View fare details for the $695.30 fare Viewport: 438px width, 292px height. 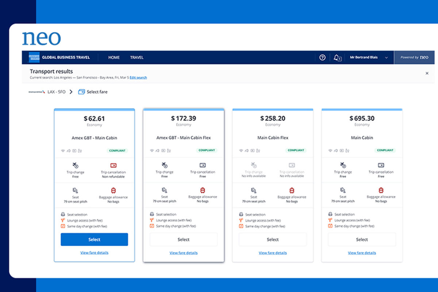coord(362,253)
